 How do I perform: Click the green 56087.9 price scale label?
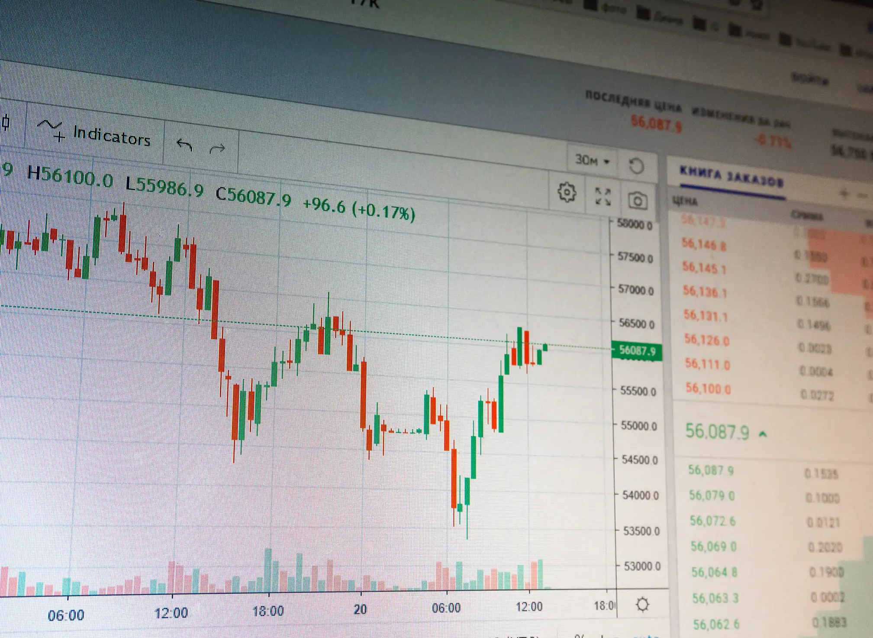637,350
